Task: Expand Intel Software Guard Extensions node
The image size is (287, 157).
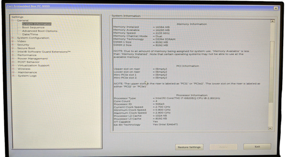Action: [13, 51]
